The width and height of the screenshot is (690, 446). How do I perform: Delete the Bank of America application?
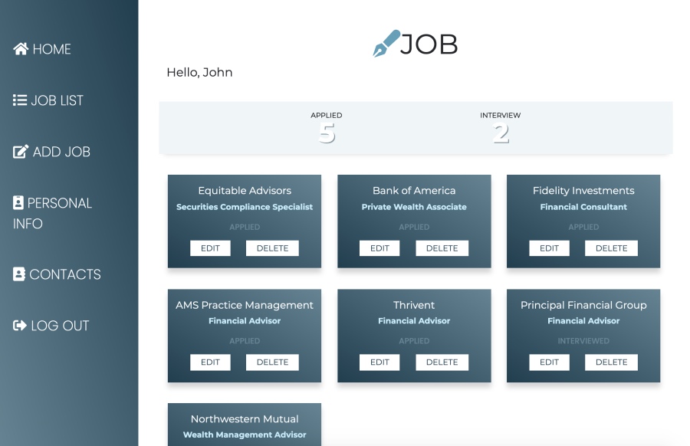[442, 248]
